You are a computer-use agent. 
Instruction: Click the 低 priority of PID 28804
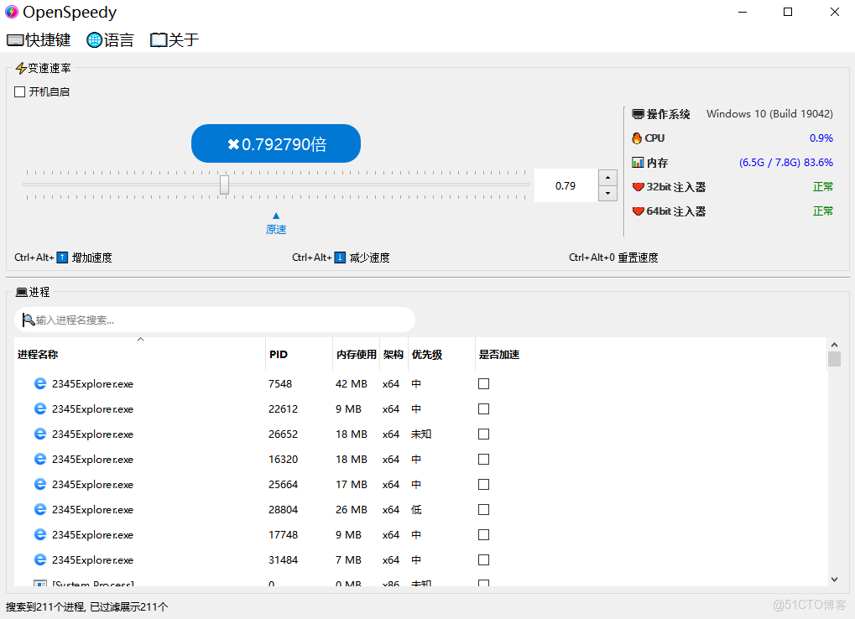(x=416, y=509)
